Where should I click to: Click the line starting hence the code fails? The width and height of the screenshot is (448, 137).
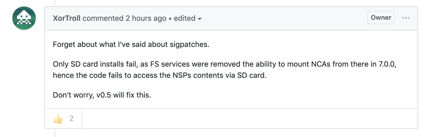(159, 75)
